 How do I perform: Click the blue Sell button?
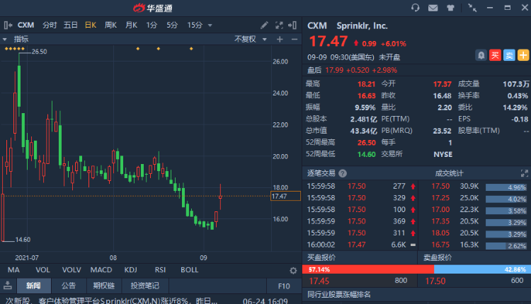point(509,55)
